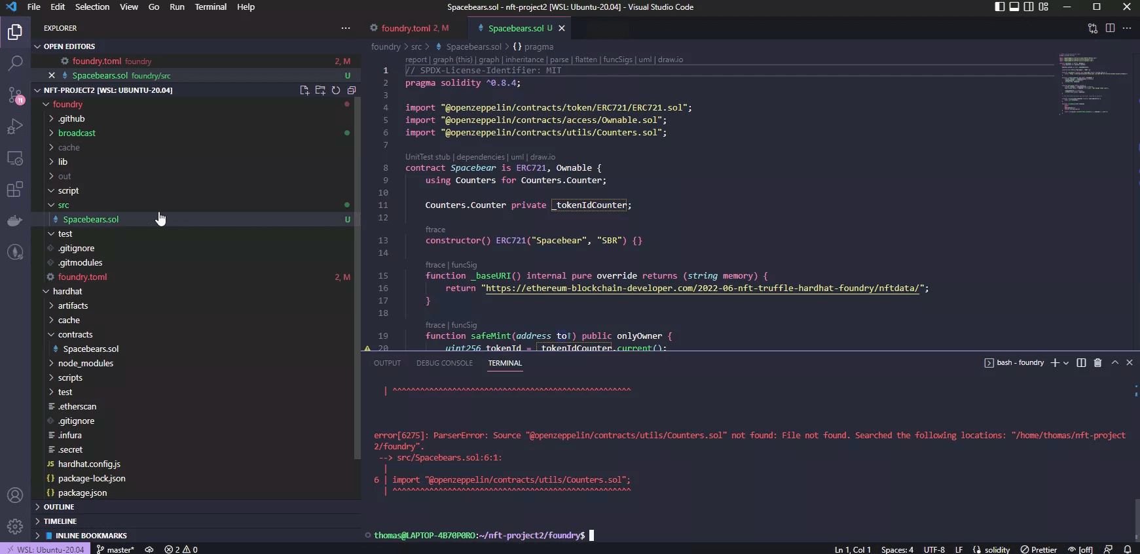1140x554 pixels.
Task: Collapse all folders in explorer
Action: tap(352, 90)
